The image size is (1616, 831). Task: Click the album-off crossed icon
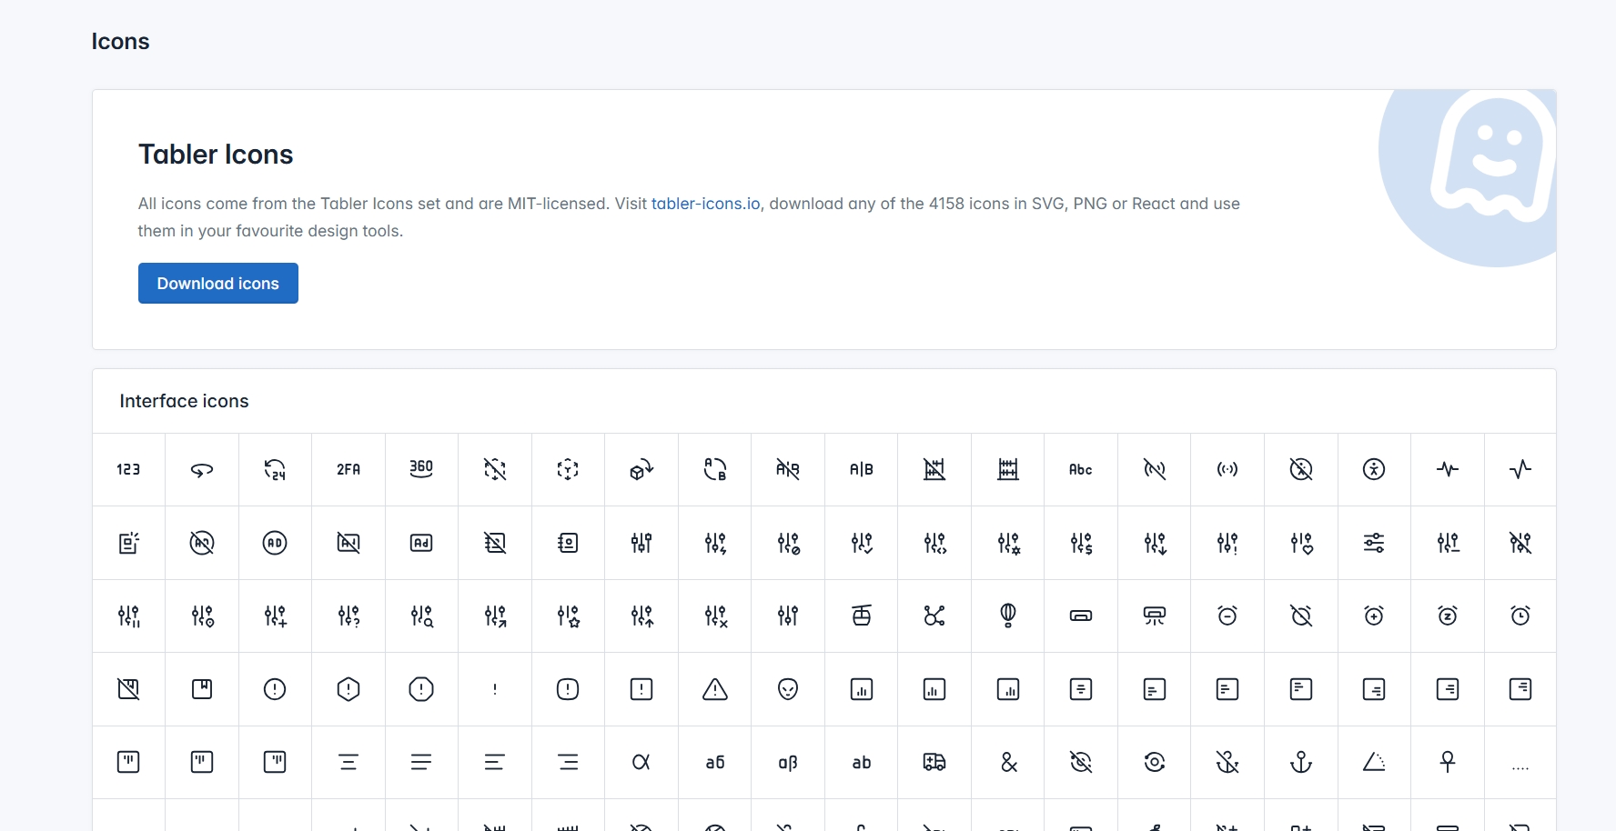(x=128, y=689)
